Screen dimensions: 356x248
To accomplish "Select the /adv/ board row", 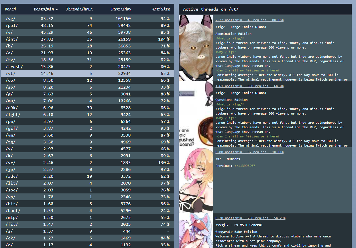I will pos(87,176).
